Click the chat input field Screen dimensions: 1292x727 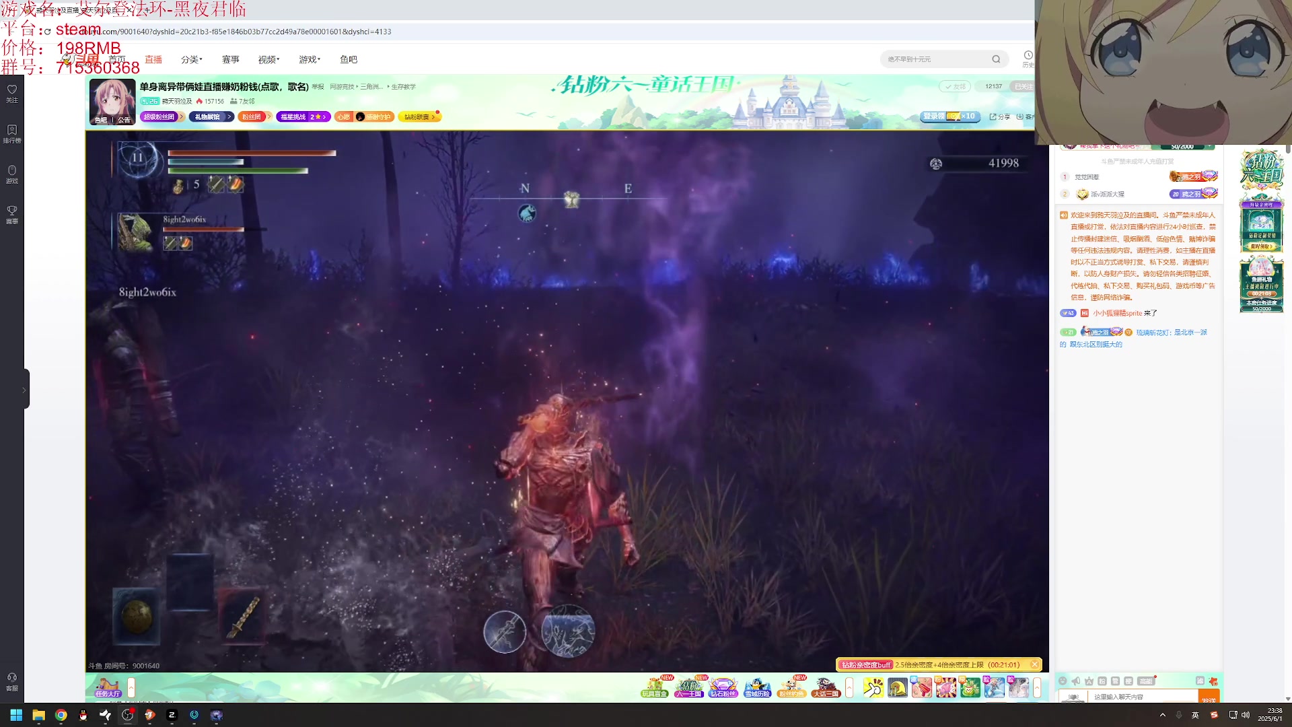coord(1144,697)
